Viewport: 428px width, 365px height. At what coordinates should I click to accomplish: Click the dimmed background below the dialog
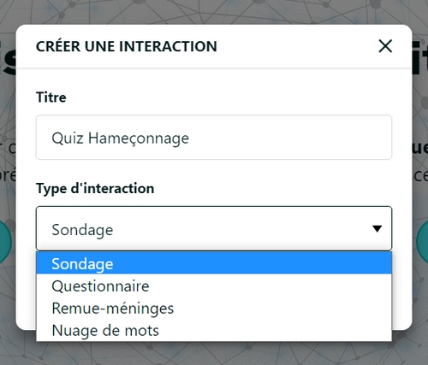214,353
